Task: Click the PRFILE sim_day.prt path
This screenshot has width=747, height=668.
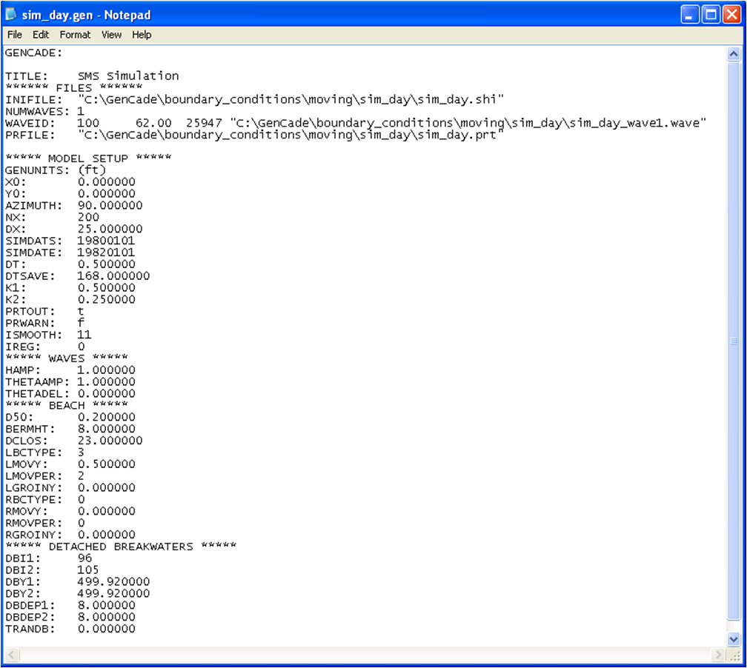Action: point(290,135)
